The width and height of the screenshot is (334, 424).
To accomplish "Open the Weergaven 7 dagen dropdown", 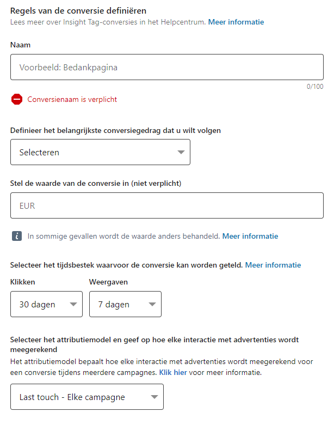I will click(x=125, y=304).
